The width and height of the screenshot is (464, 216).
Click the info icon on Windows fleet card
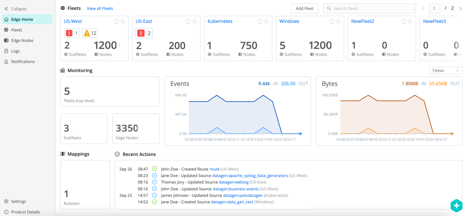(x=332, y=21)
